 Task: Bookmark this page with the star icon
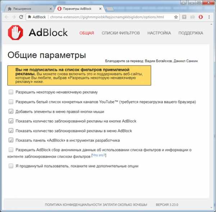(x=176, y=17)
